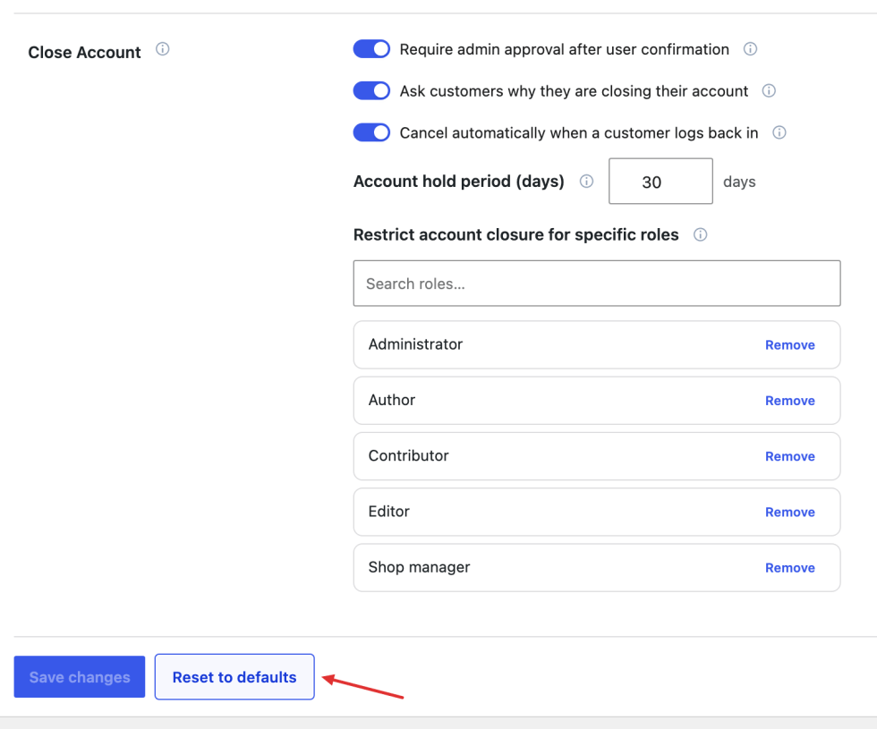Disable Ask customers why they are closing
Viewport: 877px width, 729px height.
click(371, 90)
